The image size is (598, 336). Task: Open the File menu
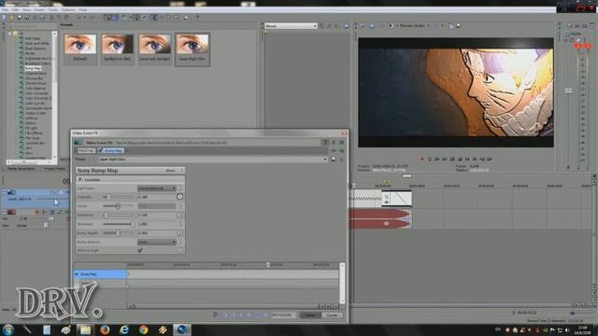pyautogui.click(x=5, y=9)
